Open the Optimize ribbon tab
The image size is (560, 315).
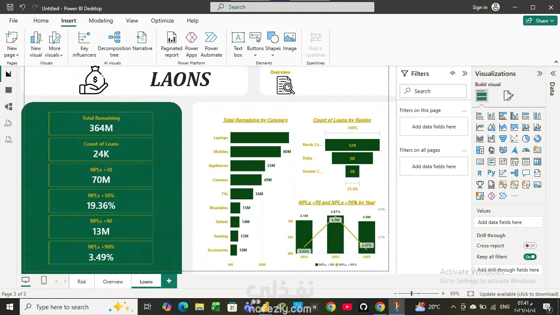point(162,21)
